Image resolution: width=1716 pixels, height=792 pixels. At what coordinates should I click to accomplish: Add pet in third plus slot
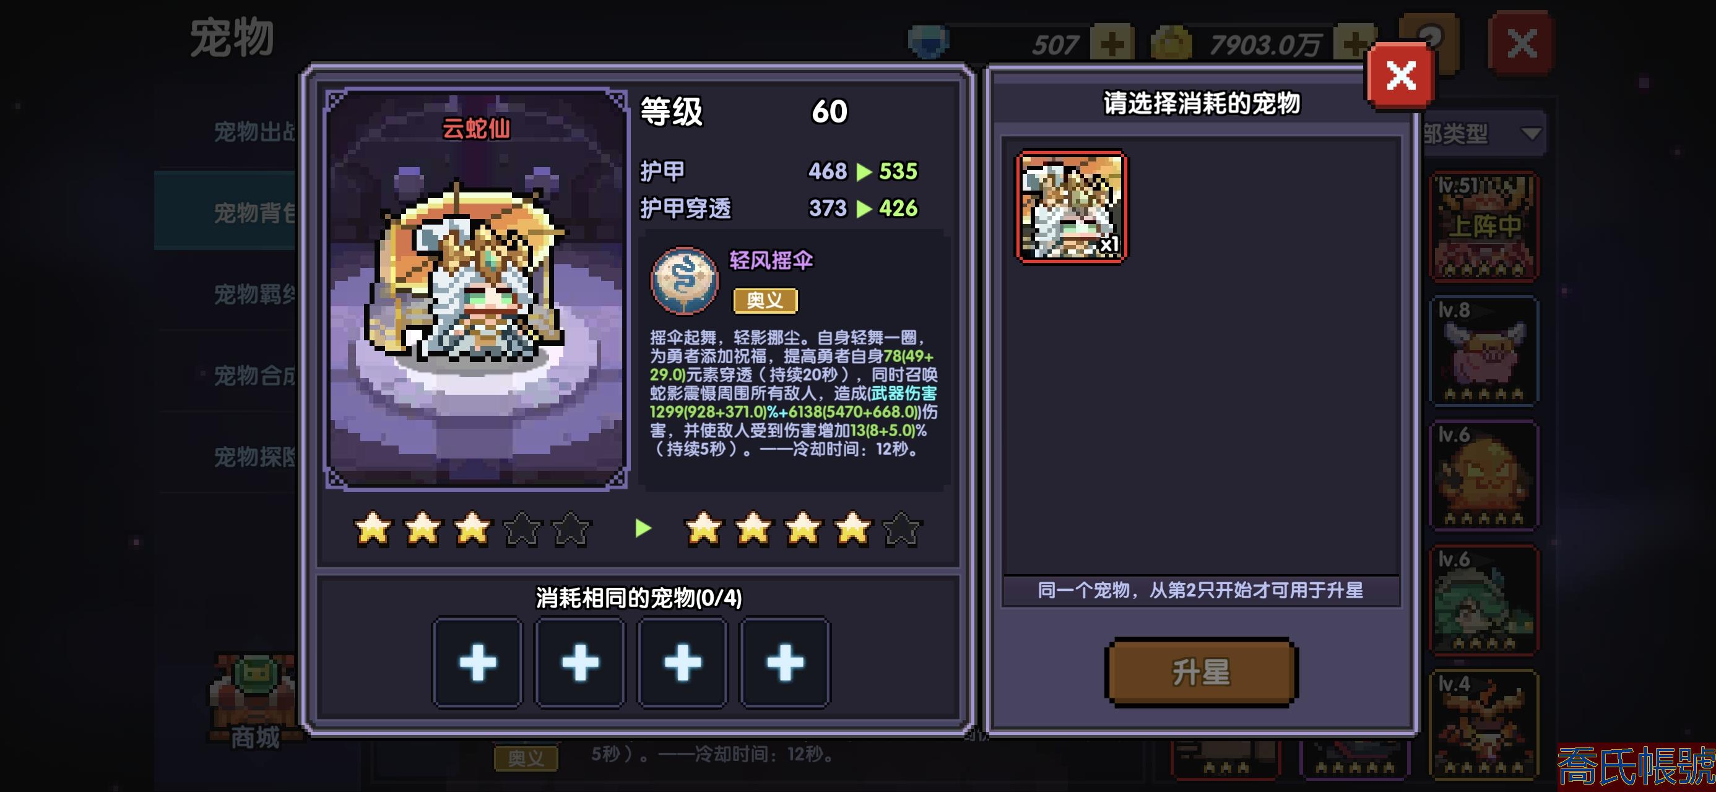[683, 661]
